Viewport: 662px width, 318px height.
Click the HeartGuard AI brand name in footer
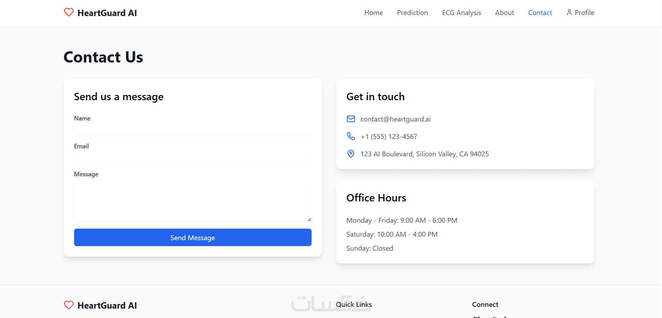click(107, 305)
